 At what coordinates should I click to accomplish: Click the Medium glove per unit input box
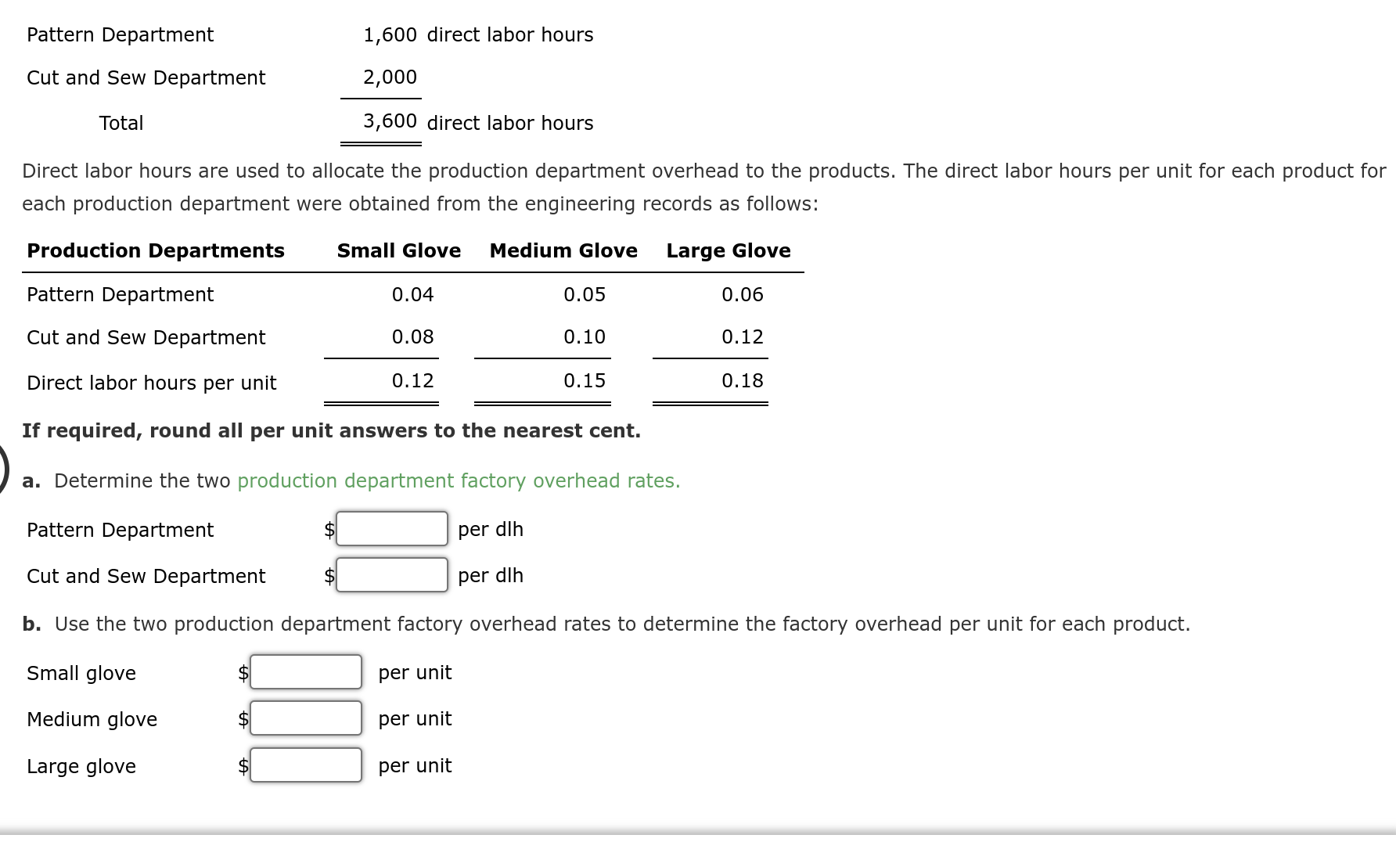tap(305, 718)
